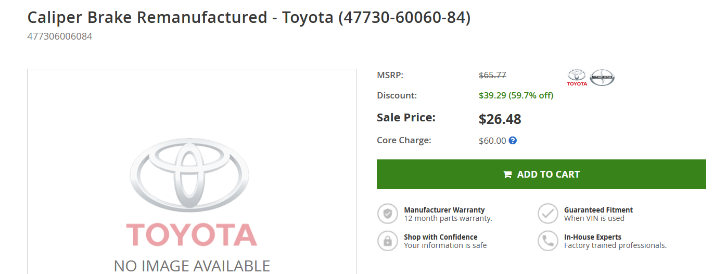This screenshot has height=274, width=726.
Task: Click the $26.48 sale price
Action: click(500, 119)
